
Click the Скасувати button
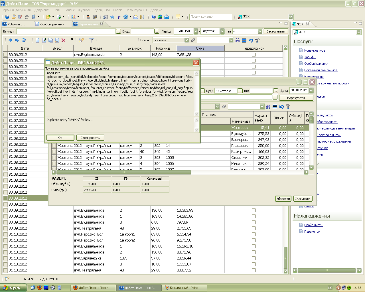[x=303, y=199]
